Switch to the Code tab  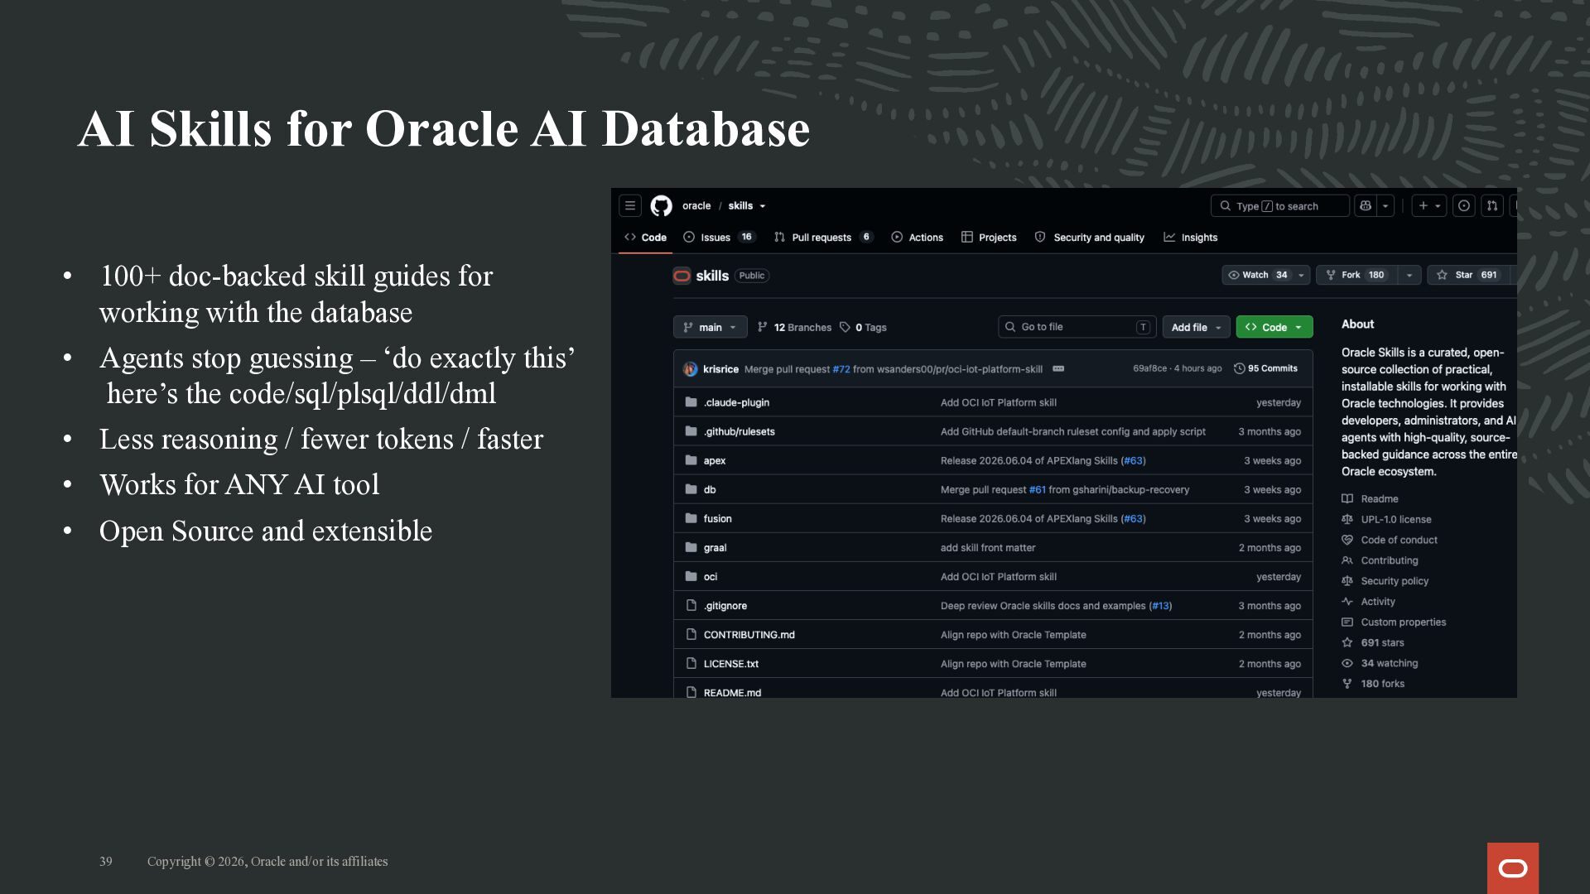[x=646, y=238]
